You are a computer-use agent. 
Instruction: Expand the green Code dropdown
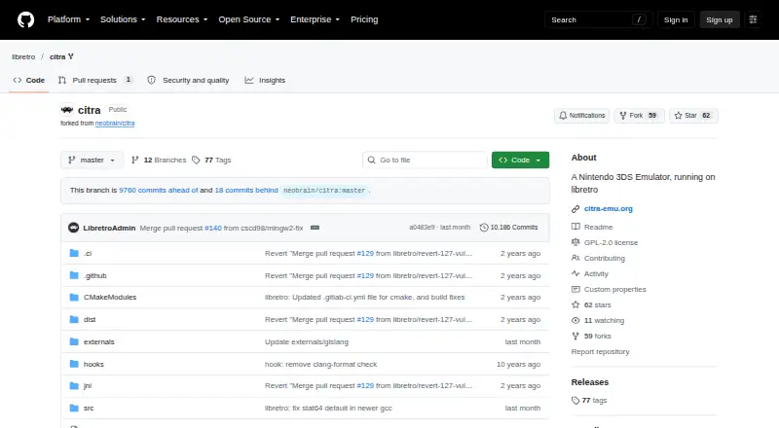point(520,160)
